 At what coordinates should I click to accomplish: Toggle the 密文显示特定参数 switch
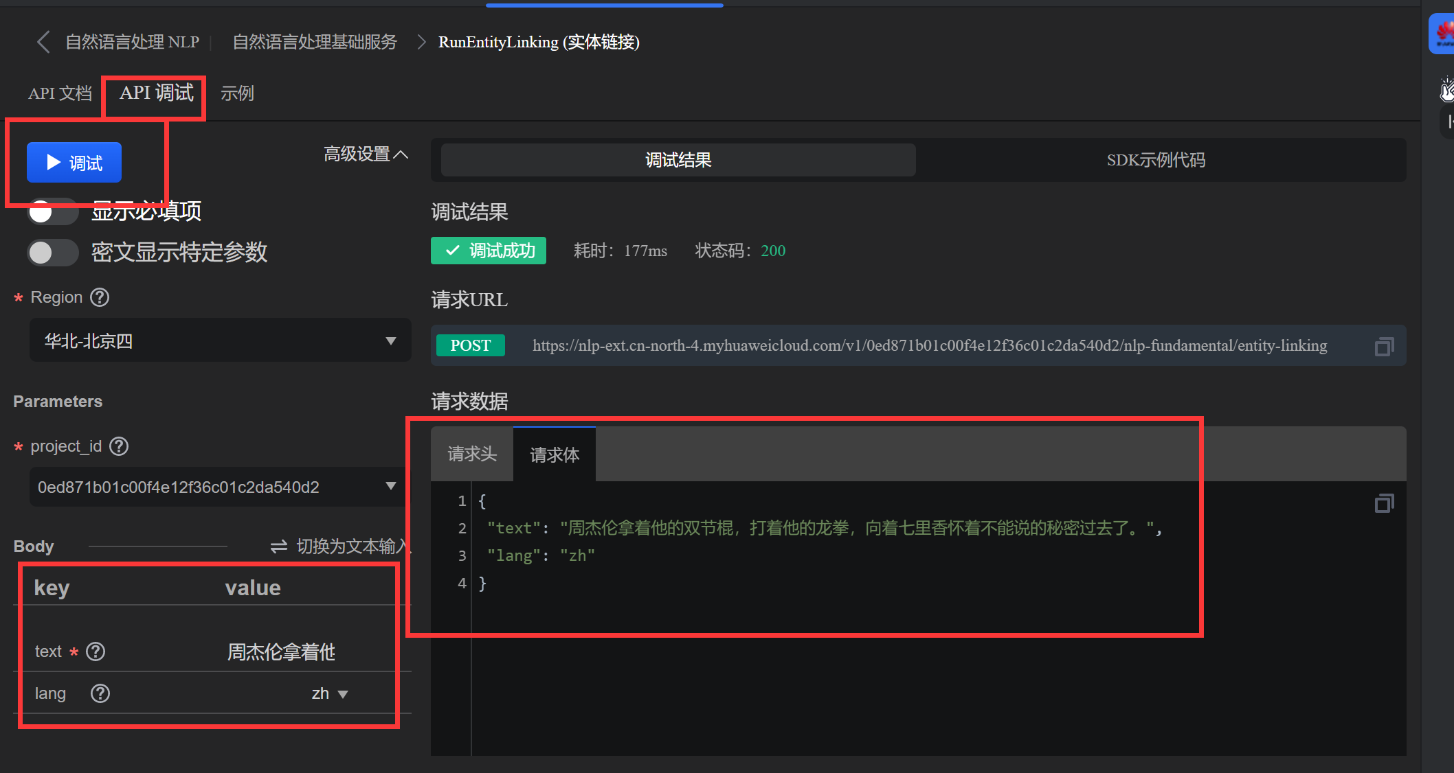point(52,253)
